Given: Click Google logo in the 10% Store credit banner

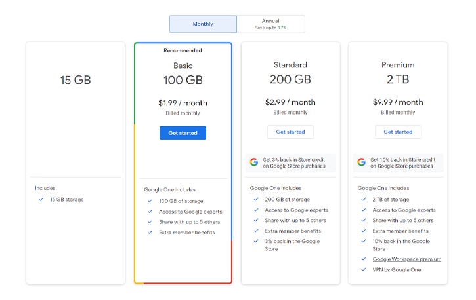Looking at the screenshot, I should 361,162.
